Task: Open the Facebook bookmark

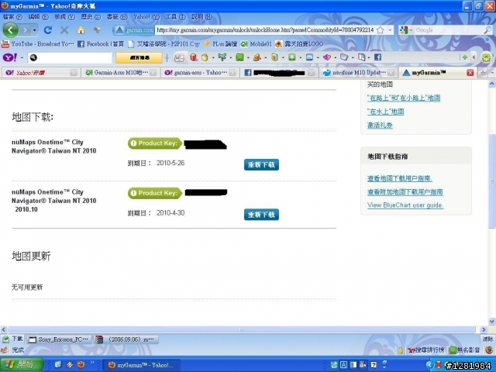Action: click(101, 44)
